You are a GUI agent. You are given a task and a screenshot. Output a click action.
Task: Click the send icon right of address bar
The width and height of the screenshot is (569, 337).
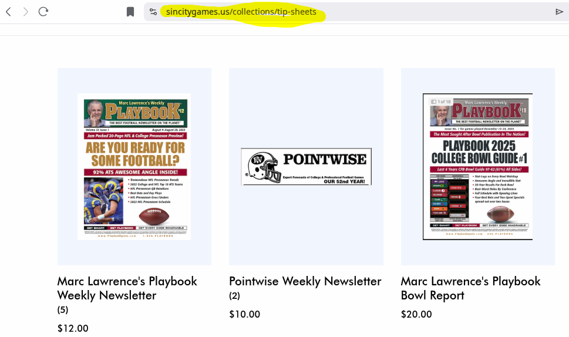(x=559, y=12)
